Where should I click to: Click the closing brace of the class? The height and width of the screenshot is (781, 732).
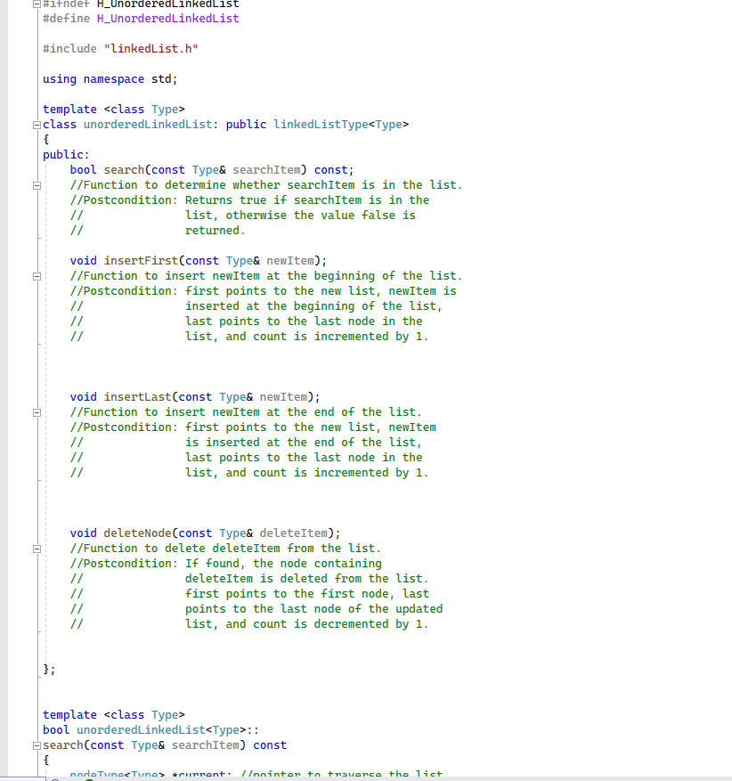[46, 668]
